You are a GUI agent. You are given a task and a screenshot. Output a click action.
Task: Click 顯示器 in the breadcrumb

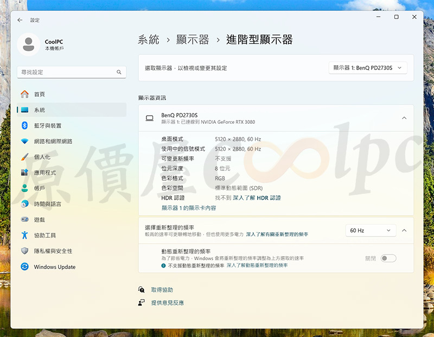[x=193, y=40]
